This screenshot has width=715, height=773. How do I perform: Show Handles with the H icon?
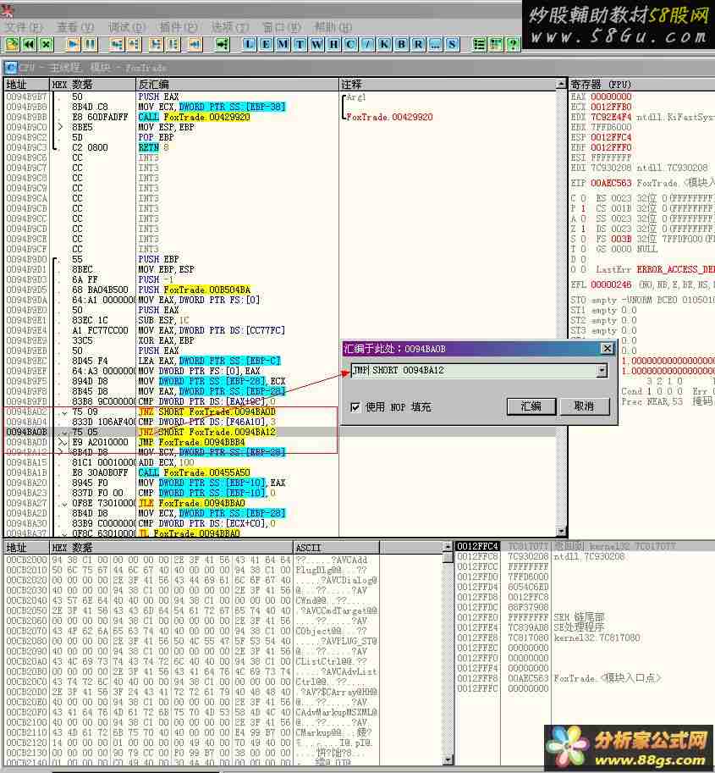point(333,44)
